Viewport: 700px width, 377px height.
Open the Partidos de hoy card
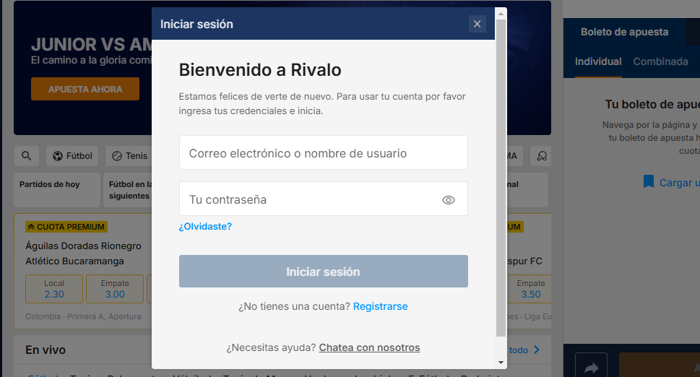(x=56, y=190)
